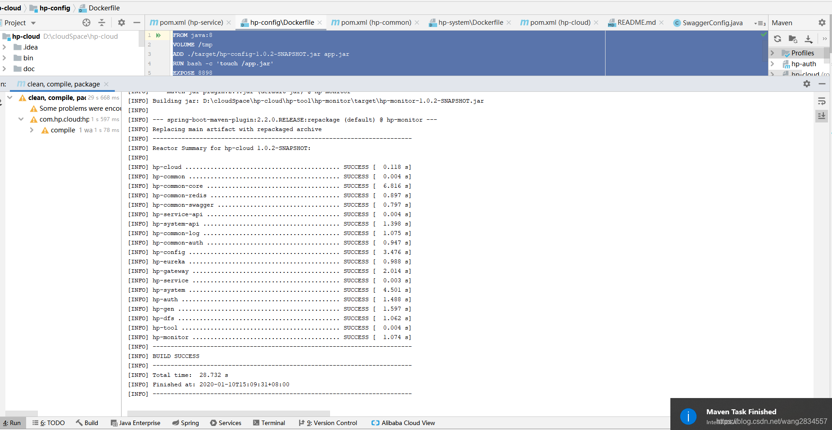This screenshot has width=832, height=430.
Task: Click Reactor Summary for hp-cloud line
Action: pyautogui.click(x=231, y=148)
